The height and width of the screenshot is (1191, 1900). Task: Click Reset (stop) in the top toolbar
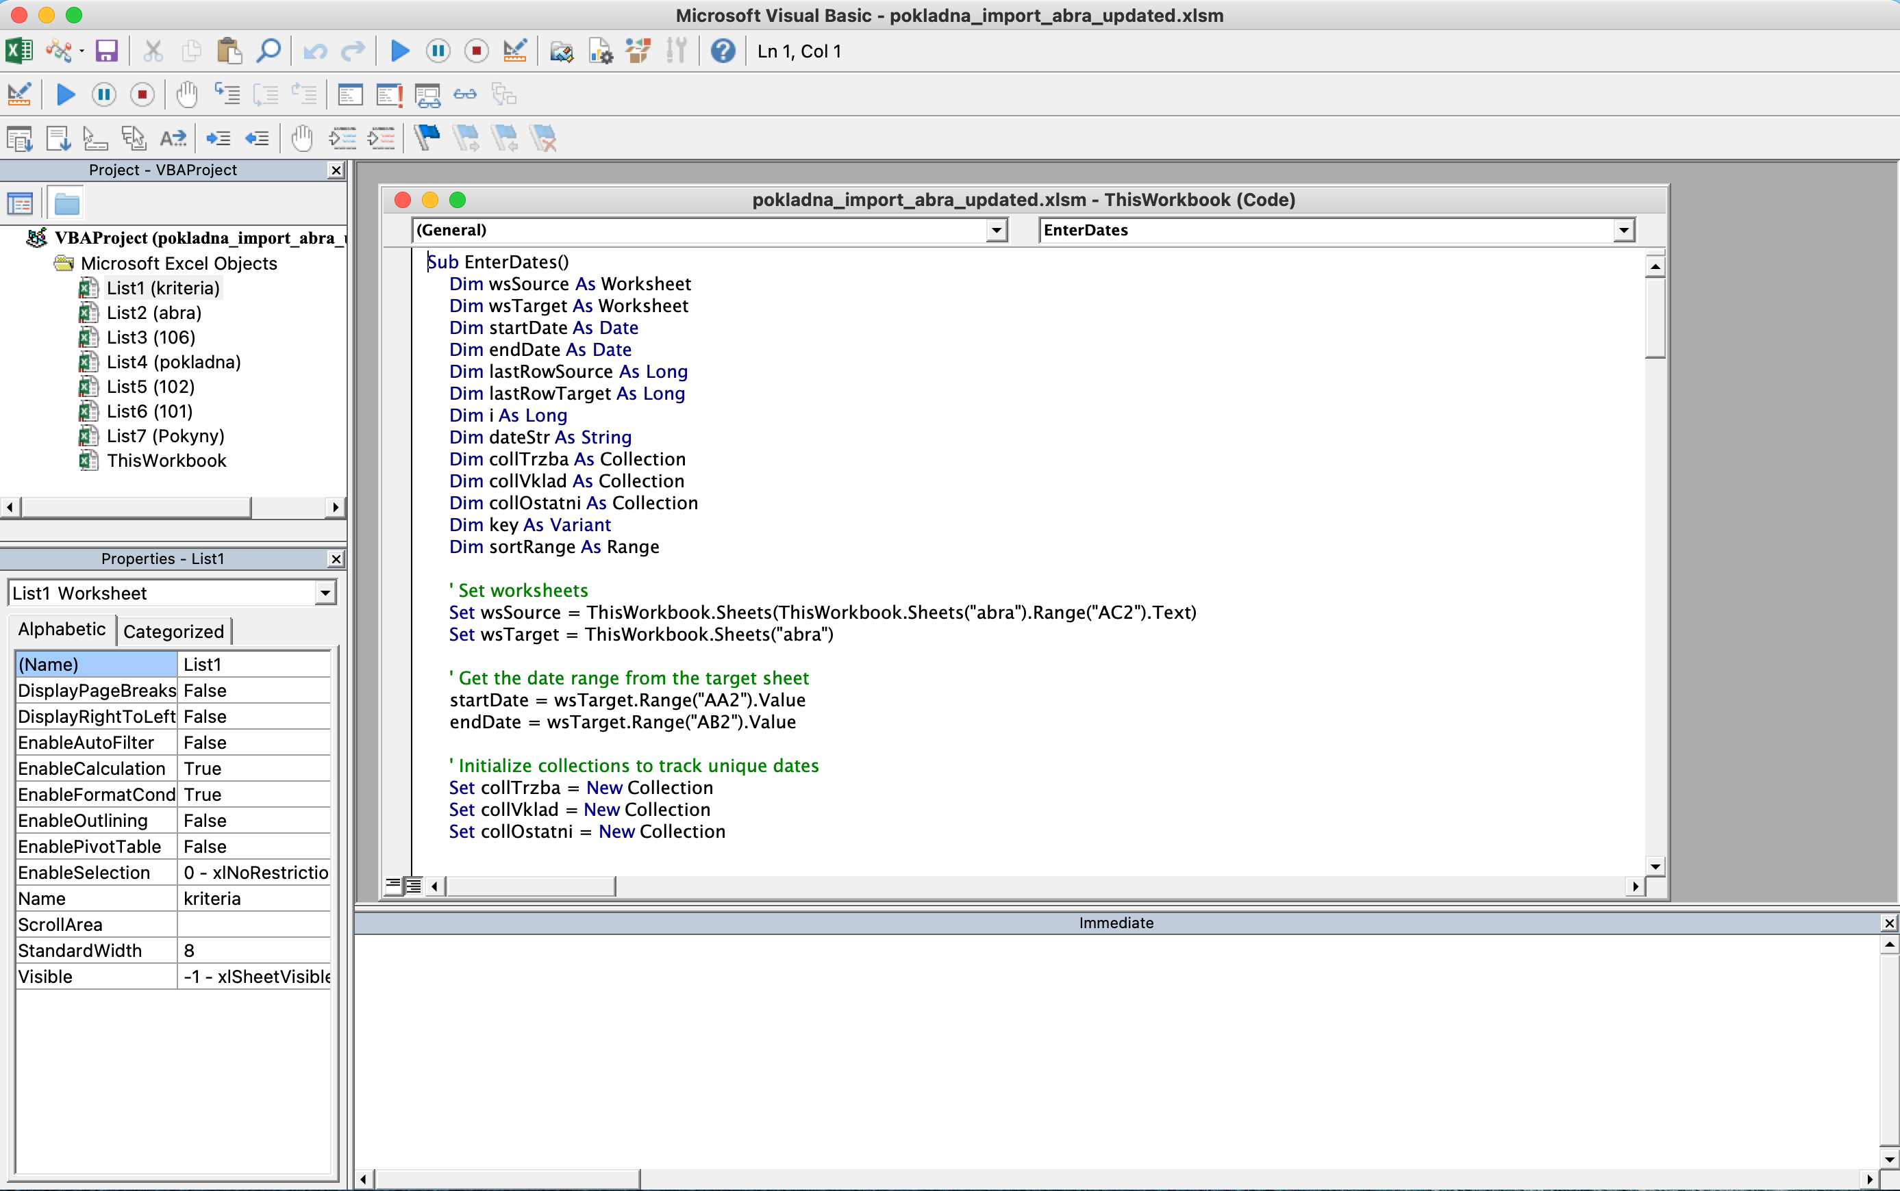point(476,51)
